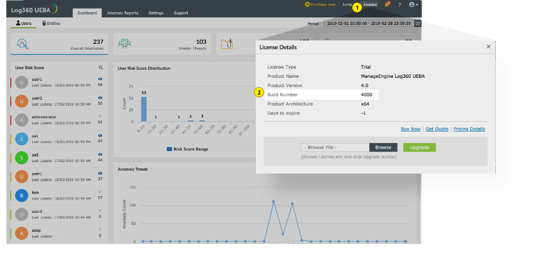The height and width of the screenshot is (267, 539).
Task: Click the orange avatar of user2 score 55
Action: click(22, 101)
